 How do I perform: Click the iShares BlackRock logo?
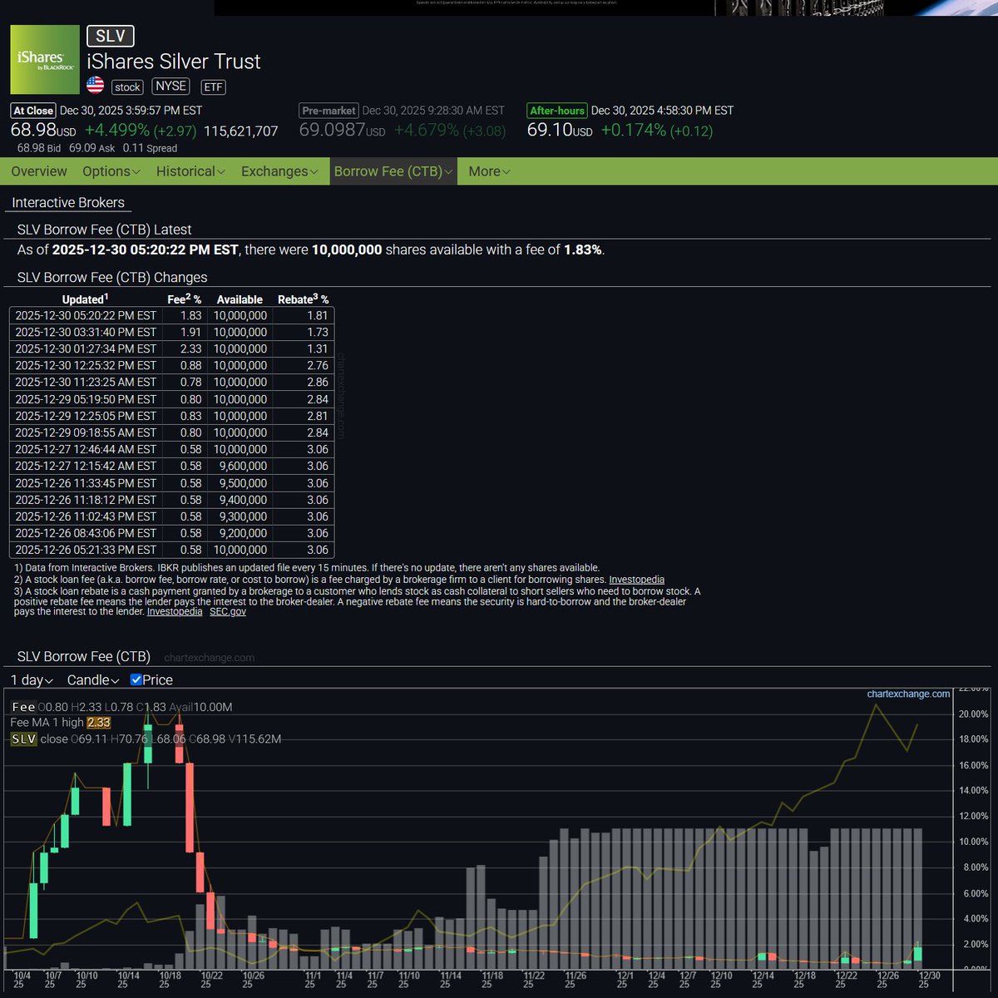(45, 59)
